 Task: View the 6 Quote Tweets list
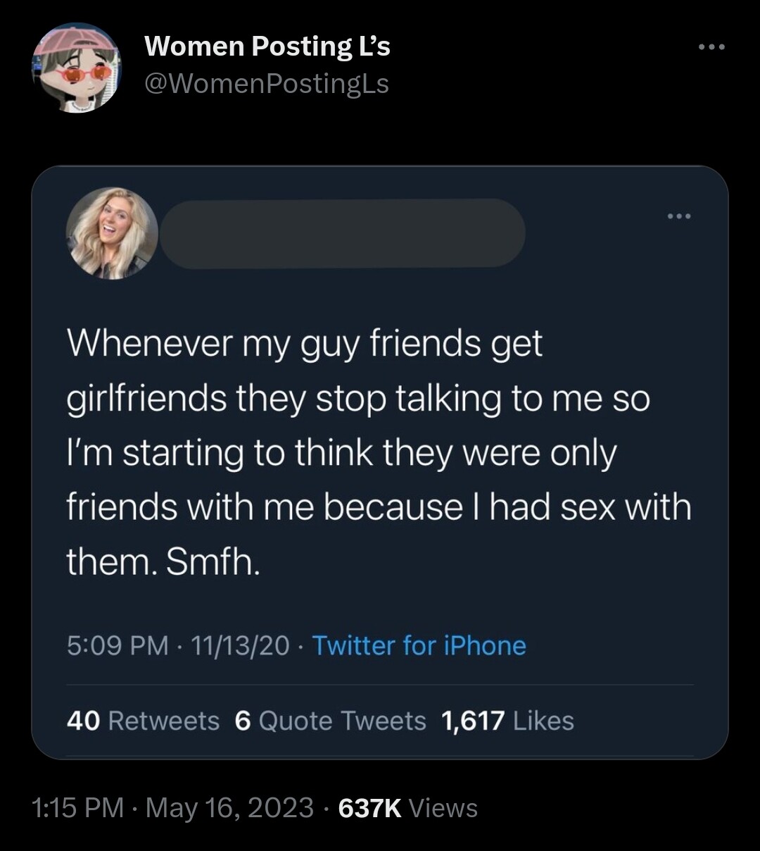pos(331,721)
